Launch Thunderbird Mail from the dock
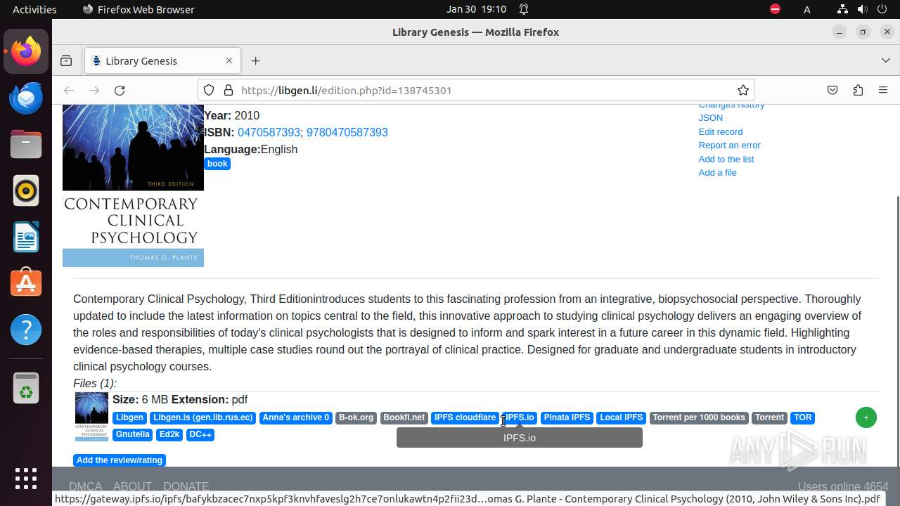Screen dimensions: 900x506 [x=26, y=98]
